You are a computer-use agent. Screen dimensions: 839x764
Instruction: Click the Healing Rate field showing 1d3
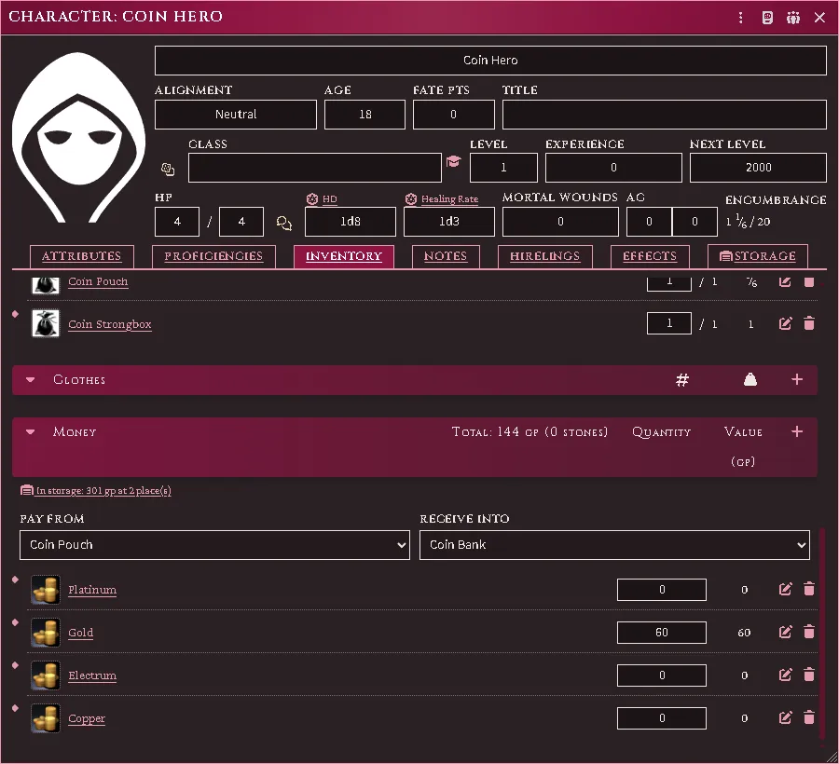coord(449,222)
